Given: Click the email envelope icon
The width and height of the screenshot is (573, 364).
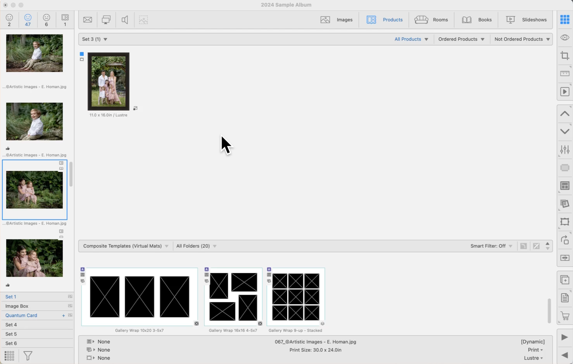Looking at the screenshot, I should (88, 20).
